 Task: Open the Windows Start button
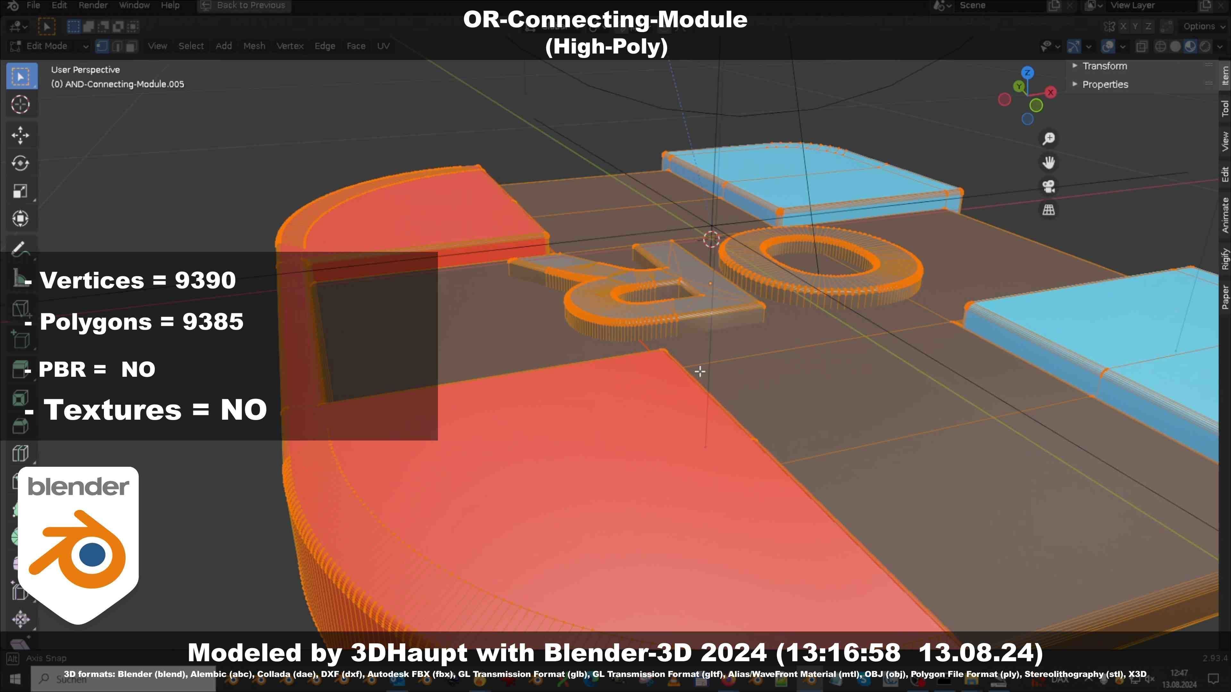click(15, 679)
